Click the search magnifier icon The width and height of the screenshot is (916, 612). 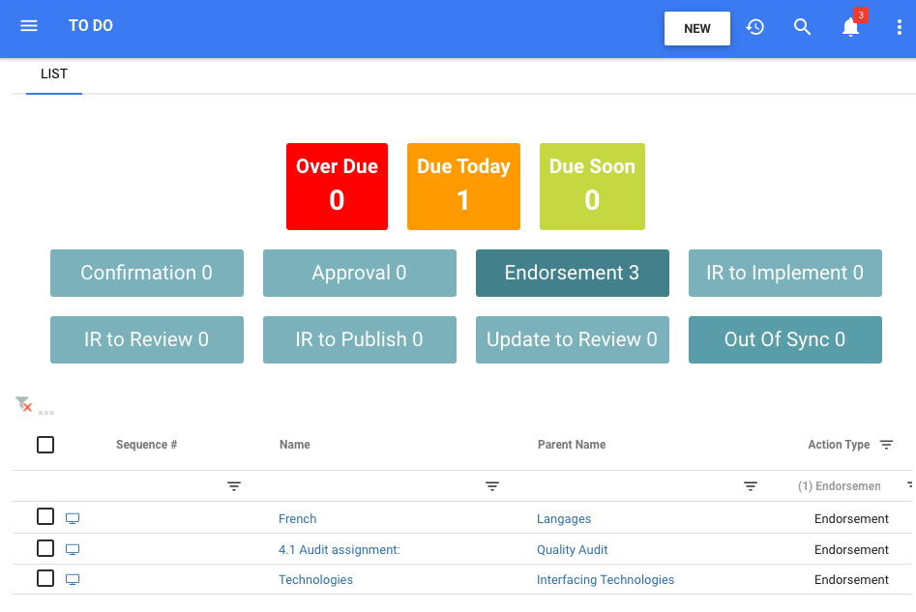pos(802,27)
